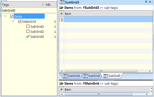The width and height of the screenshot is (154, 97).
Task: Select the SubGrid3 tab
Action: [x=112, y=76]
